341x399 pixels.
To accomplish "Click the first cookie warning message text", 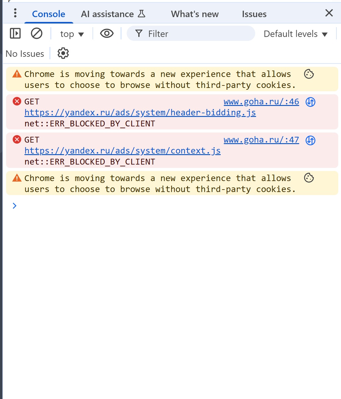I will (160, 79).
